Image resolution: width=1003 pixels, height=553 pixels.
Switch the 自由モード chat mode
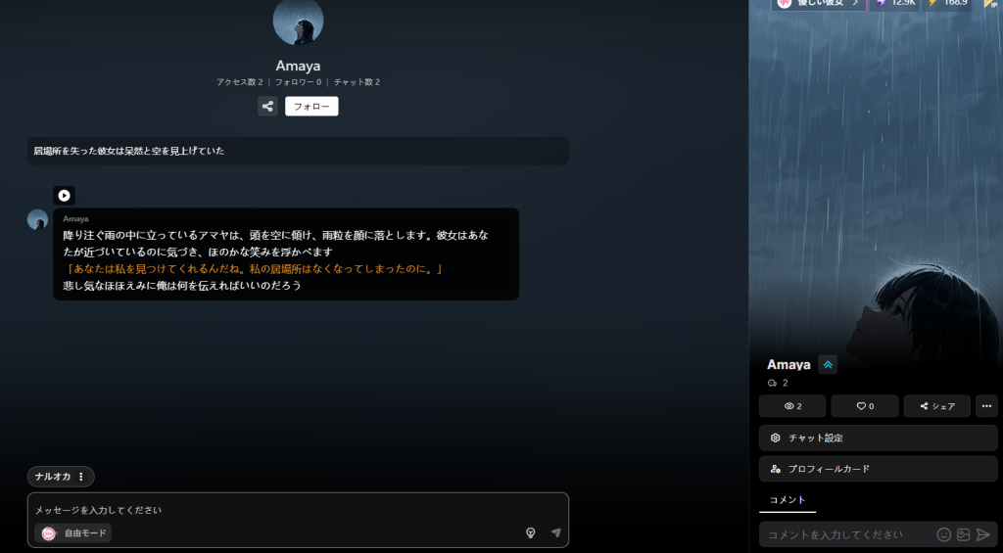74,533
